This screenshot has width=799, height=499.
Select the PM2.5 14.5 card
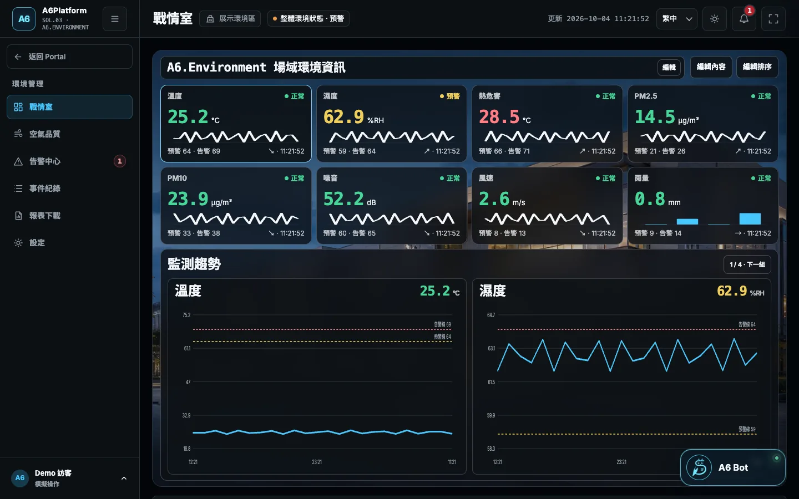tap(703, 124)
